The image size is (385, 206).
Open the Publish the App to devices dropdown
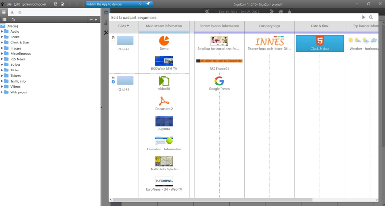click(140, 4)
